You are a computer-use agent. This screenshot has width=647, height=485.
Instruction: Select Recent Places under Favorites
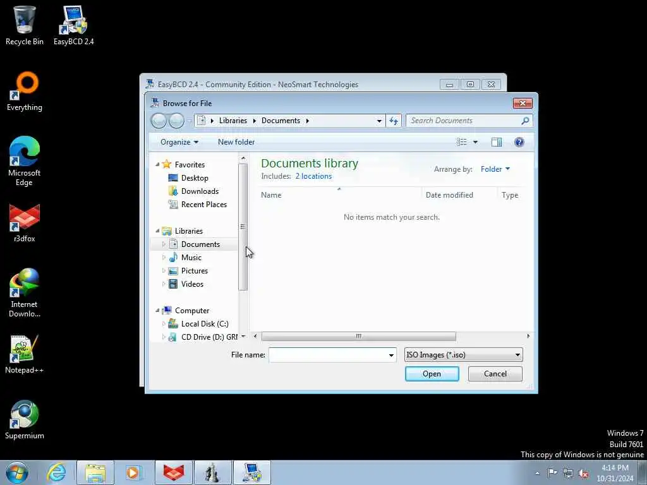[204, 204]
